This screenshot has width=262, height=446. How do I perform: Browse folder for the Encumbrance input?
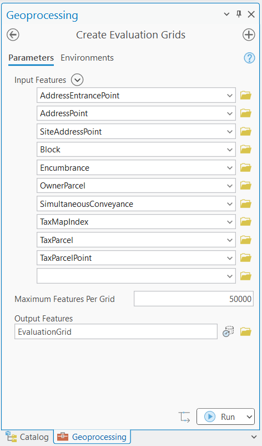click(246, 167)
